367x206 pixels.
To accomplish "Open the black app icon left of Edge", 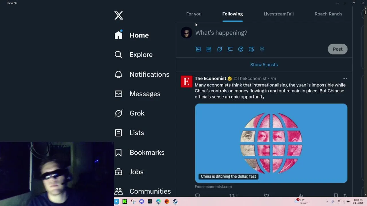I will (x=150, y=201).
